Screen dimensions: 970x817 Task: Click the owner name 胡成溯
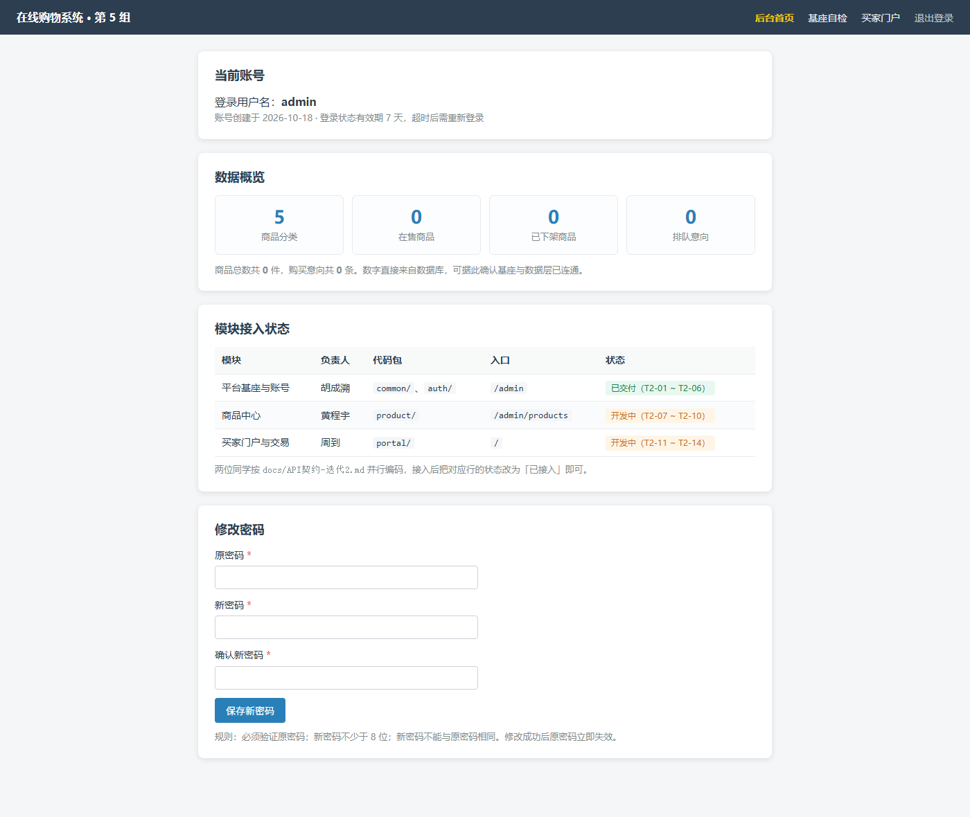point(335,388)
